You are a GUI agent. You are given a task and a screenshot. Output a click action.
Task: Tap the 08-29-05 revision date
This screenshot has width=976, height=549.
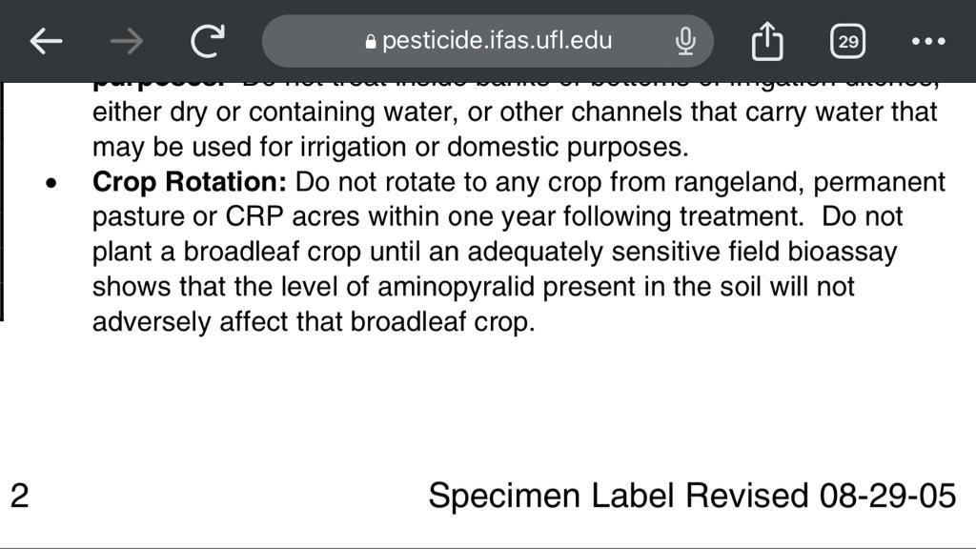click(x=887, y=496)
